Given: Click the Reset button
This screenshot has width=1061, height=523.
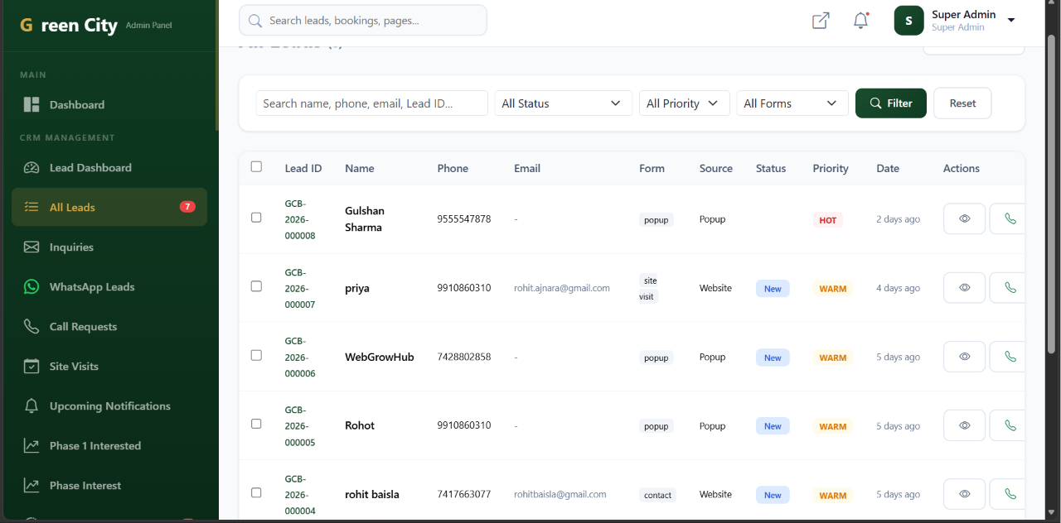Looking at the screenshot, I should pos(962,103).
